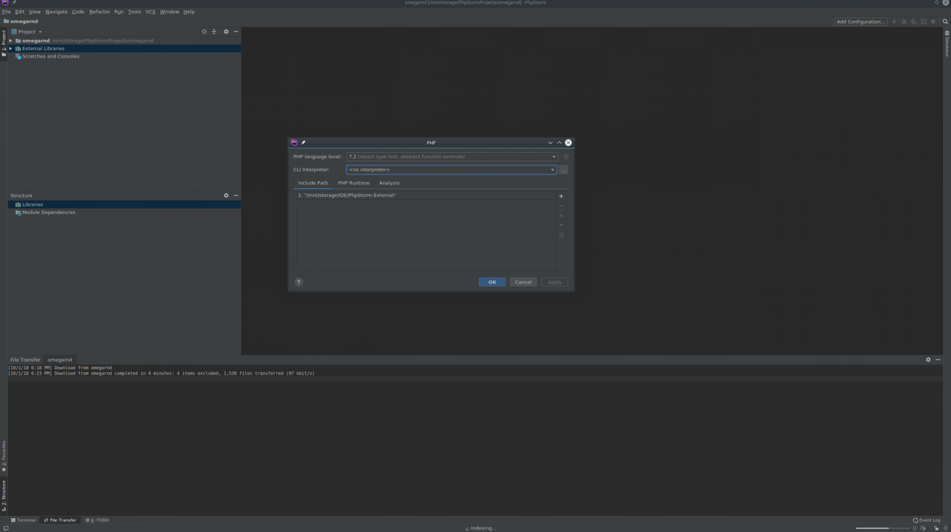The height and width of the screenshot is (532, 951).
Task: Select the omegarnd File Transfer tab
Action: (x=60, y=360)
